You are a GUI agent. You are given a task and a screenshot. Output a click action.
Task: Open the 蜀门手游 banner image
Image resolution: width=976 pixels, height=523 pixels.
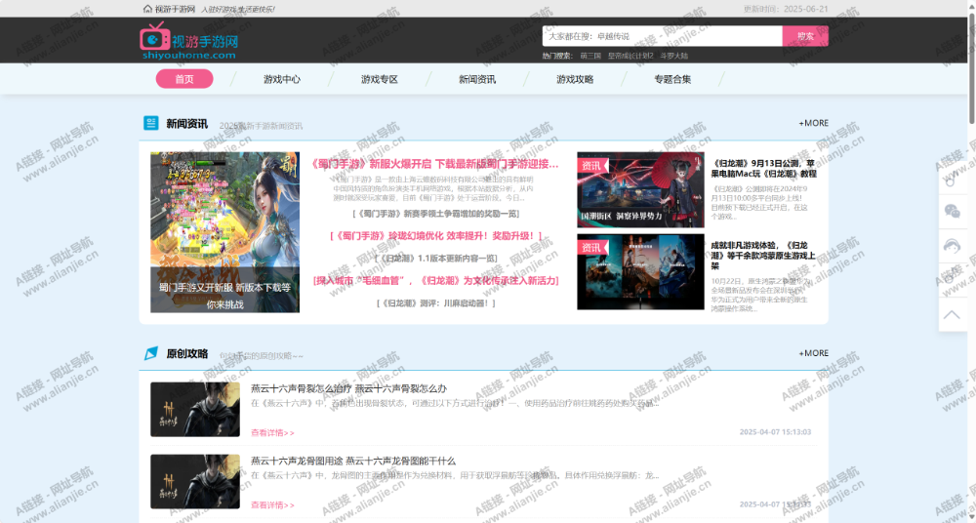[224, 231]
